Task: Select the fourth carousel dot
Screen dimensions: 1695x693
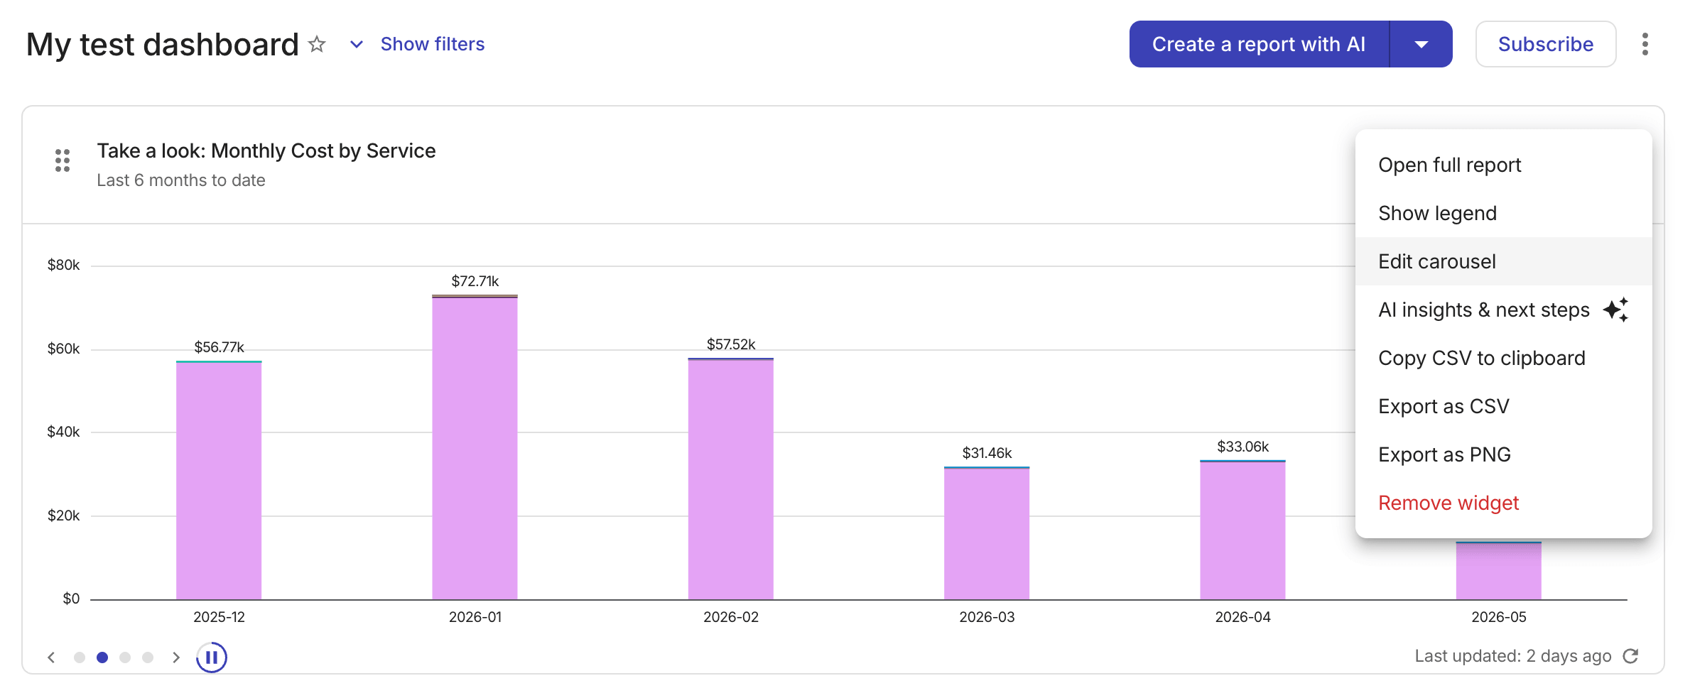Action: pos(148,657)
